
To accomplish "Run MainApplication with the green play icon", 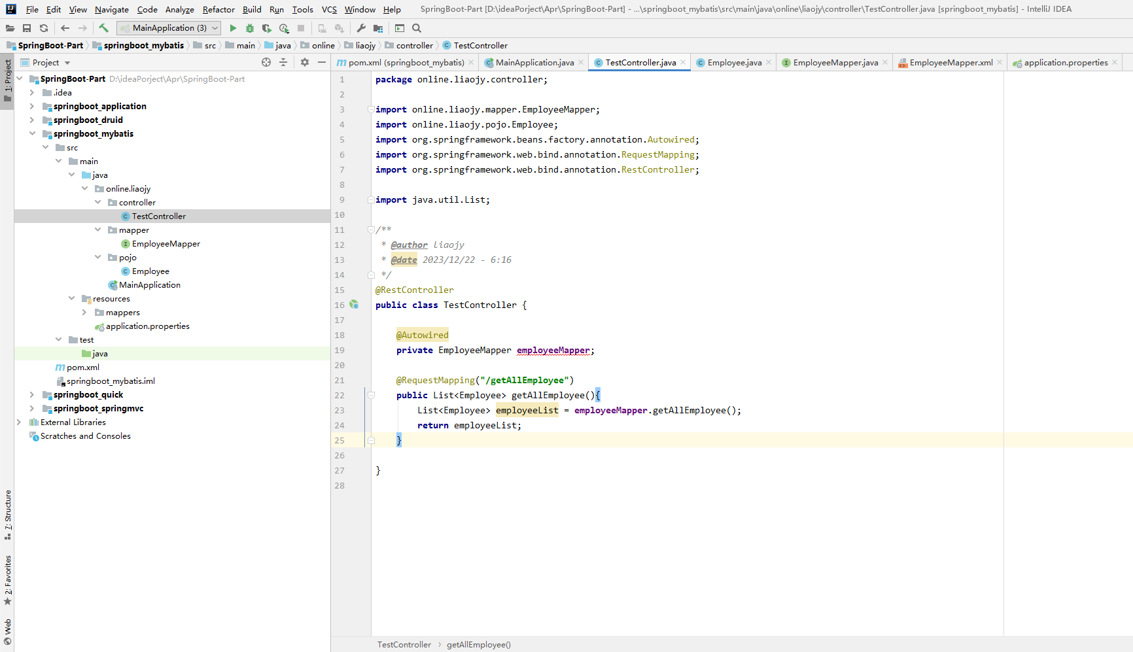I will click(233, 28).
